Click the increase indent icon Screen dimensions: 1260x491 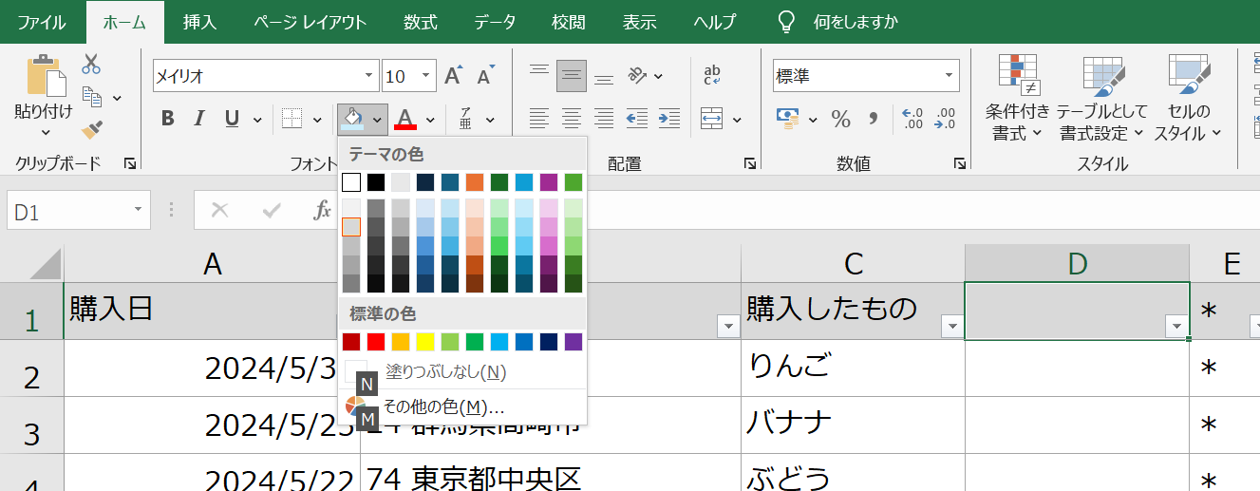[x=668, y=119]
